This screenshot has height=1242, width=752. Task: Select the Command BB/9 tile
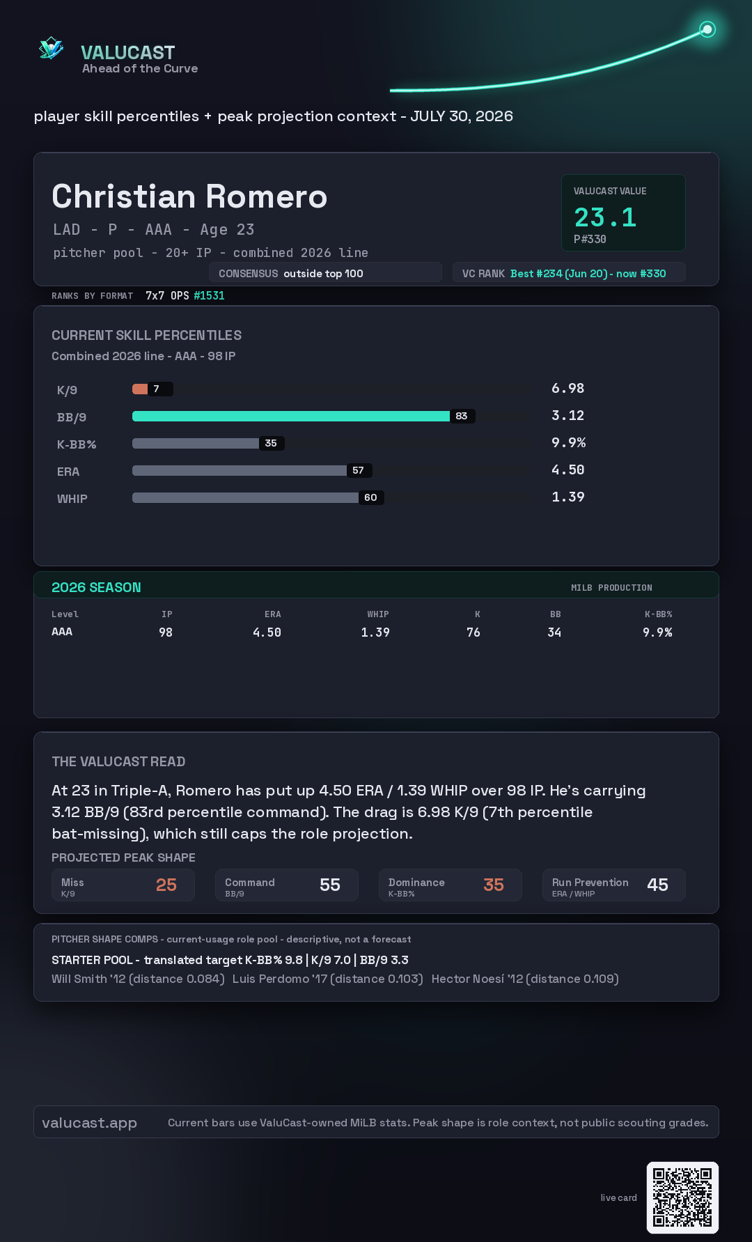[287, 885]
